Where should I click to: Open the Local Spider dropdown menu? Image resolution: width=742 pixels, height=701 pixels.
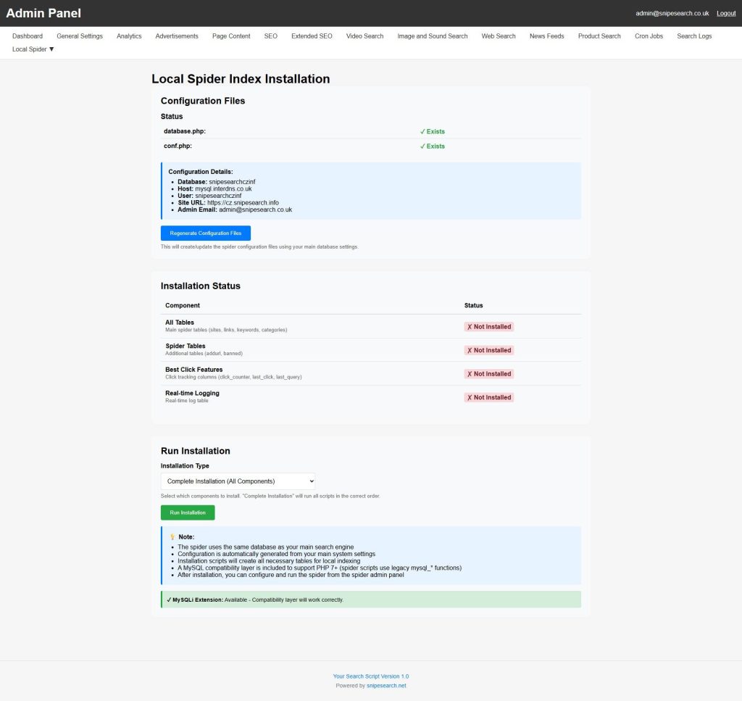point(33,49)
